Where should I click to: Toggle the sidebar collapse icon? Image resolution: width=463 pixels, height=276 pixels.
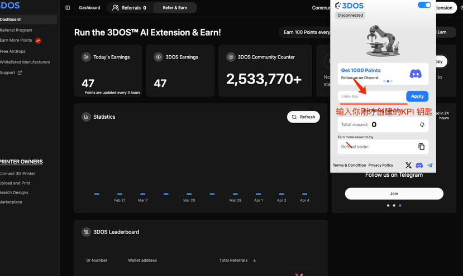coord(68,8)
